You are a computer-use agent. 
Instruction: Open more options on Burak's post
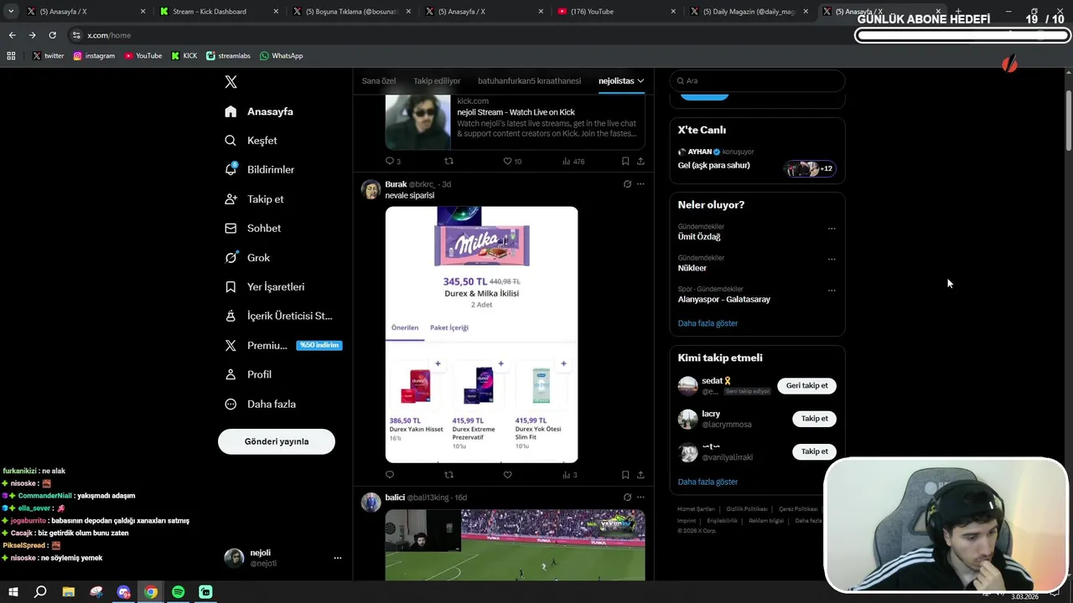click(x=640, y=183)
